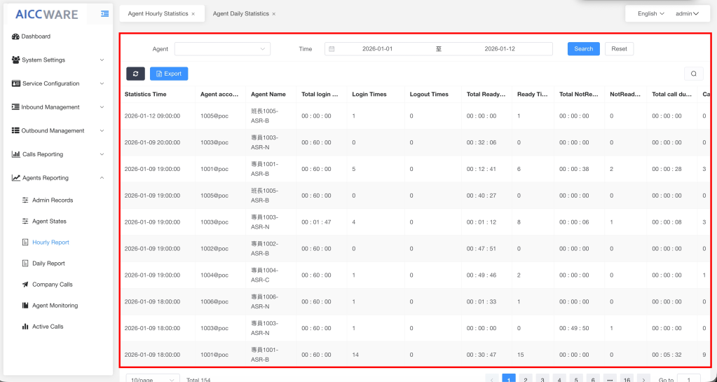Image resolution: width=717 pixels, height=382 pixels.
Task: Go to page 5 of results
Action: click(576, 379)
